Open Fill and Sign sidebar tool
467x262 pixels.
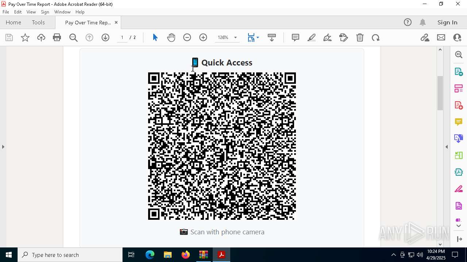(x=459, y=189)
